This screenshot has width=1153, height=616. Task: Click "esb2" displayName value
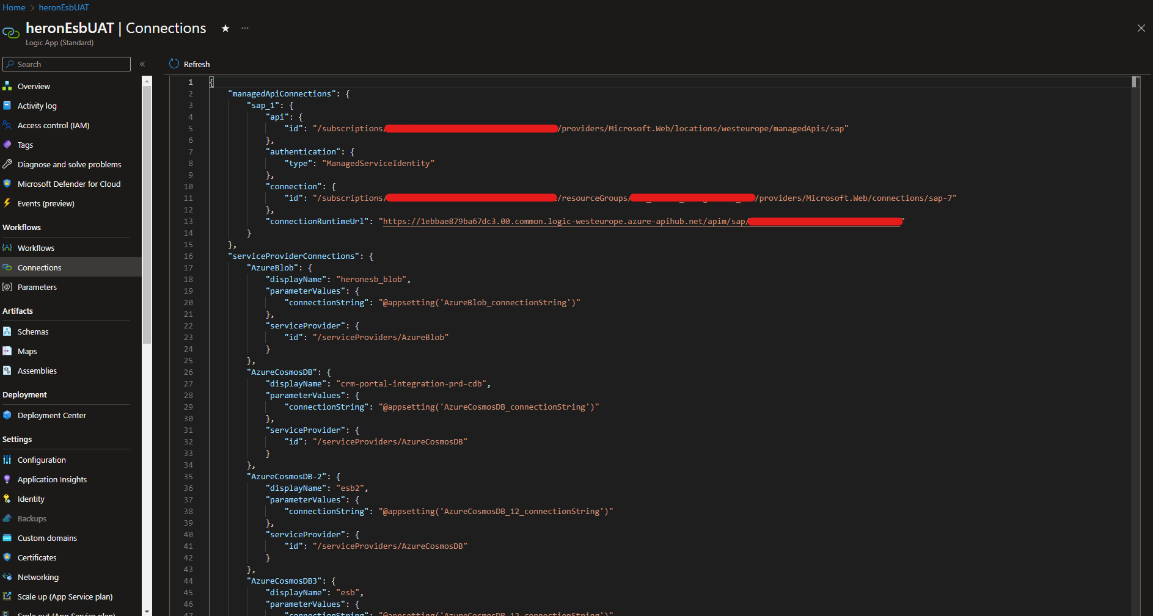click(350, 488)
